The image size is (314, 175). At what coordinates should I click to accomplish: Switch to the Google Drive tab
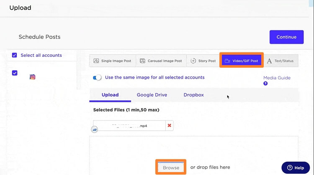pyautogui.click(x=152, y=95)
